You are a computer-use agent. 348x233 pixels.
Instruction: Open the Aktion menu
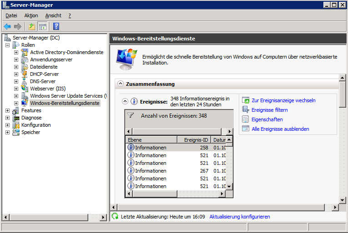(31, 15)
